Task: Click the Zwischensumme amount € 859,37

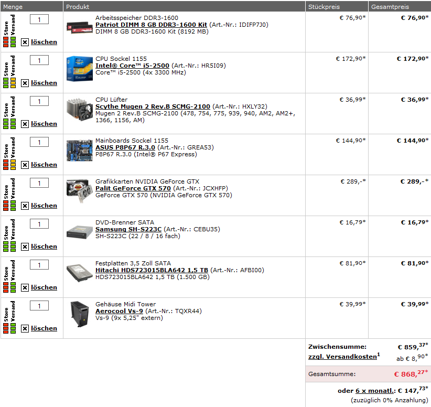Action: (413, 347)
